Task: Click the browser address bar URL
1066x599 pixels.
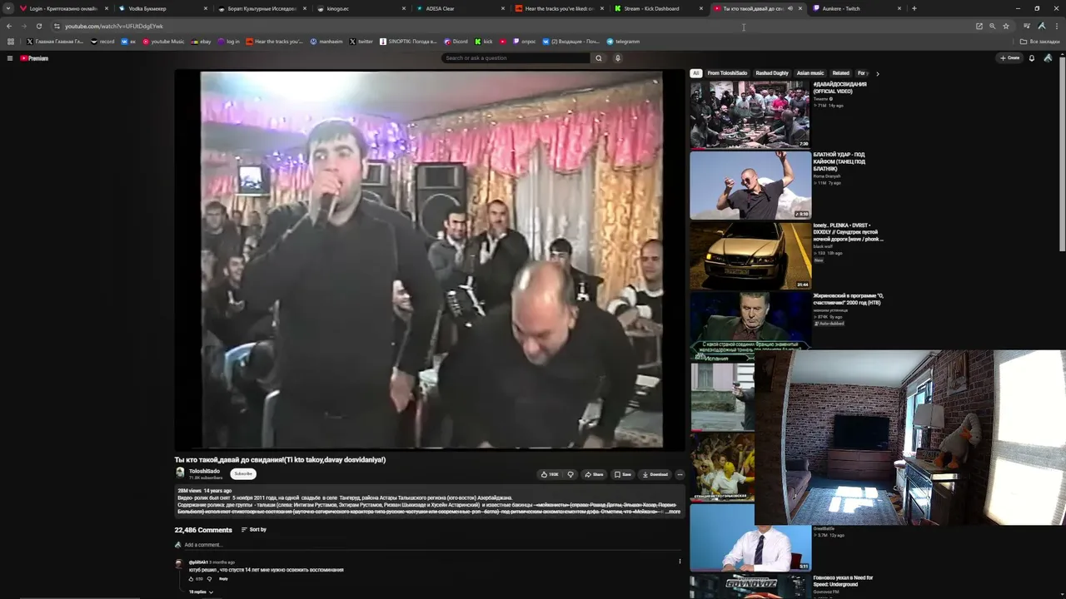Action: click(x=114, y=26)
